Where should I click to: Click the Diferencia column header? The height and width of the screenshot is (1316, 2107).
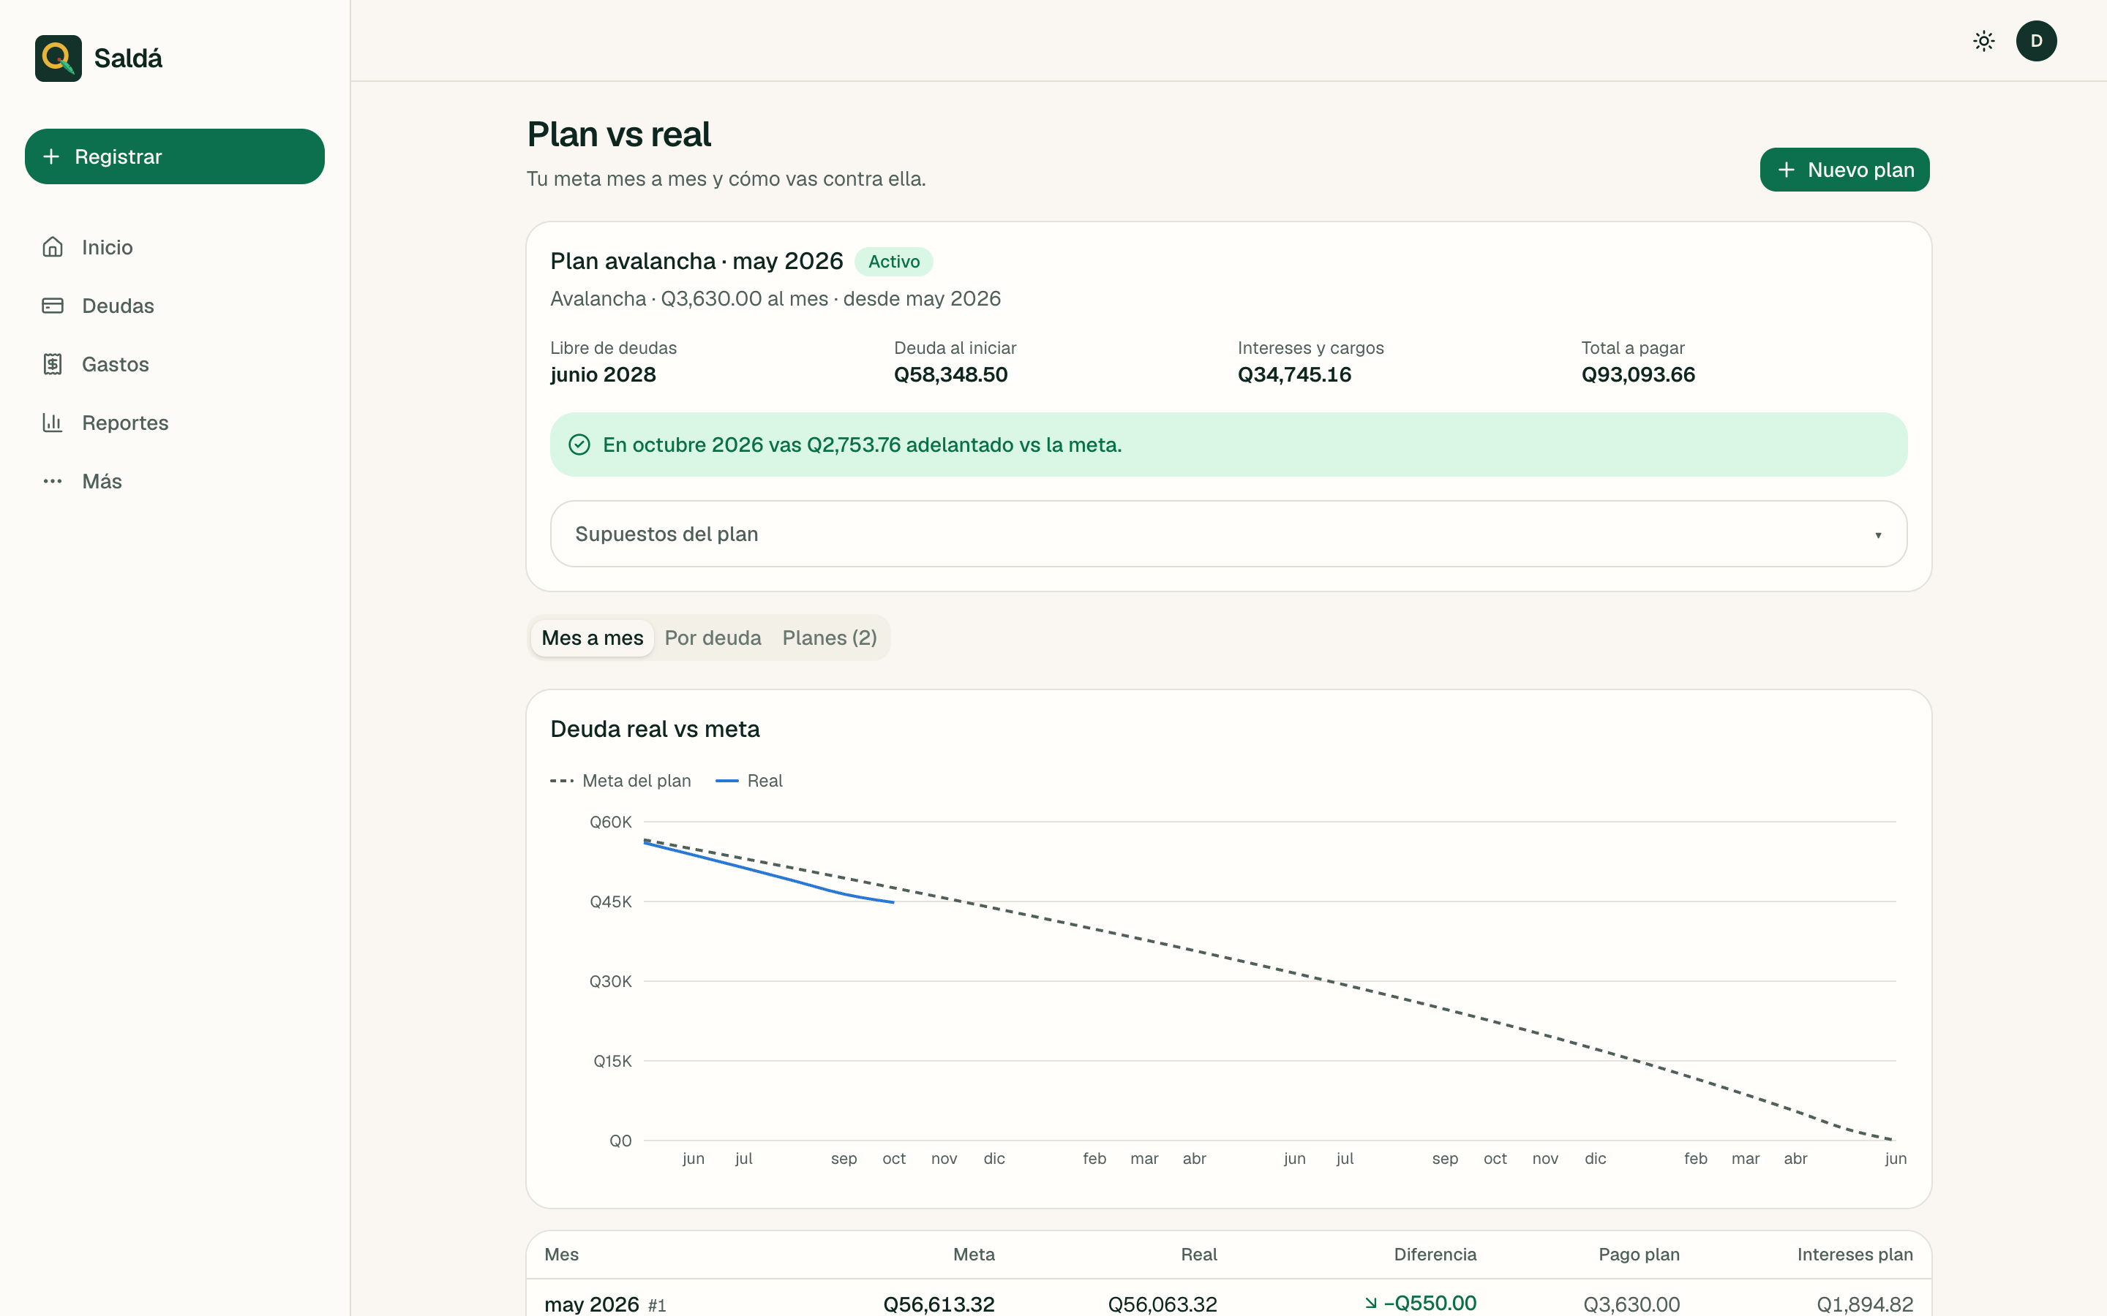point(1435,1254)
